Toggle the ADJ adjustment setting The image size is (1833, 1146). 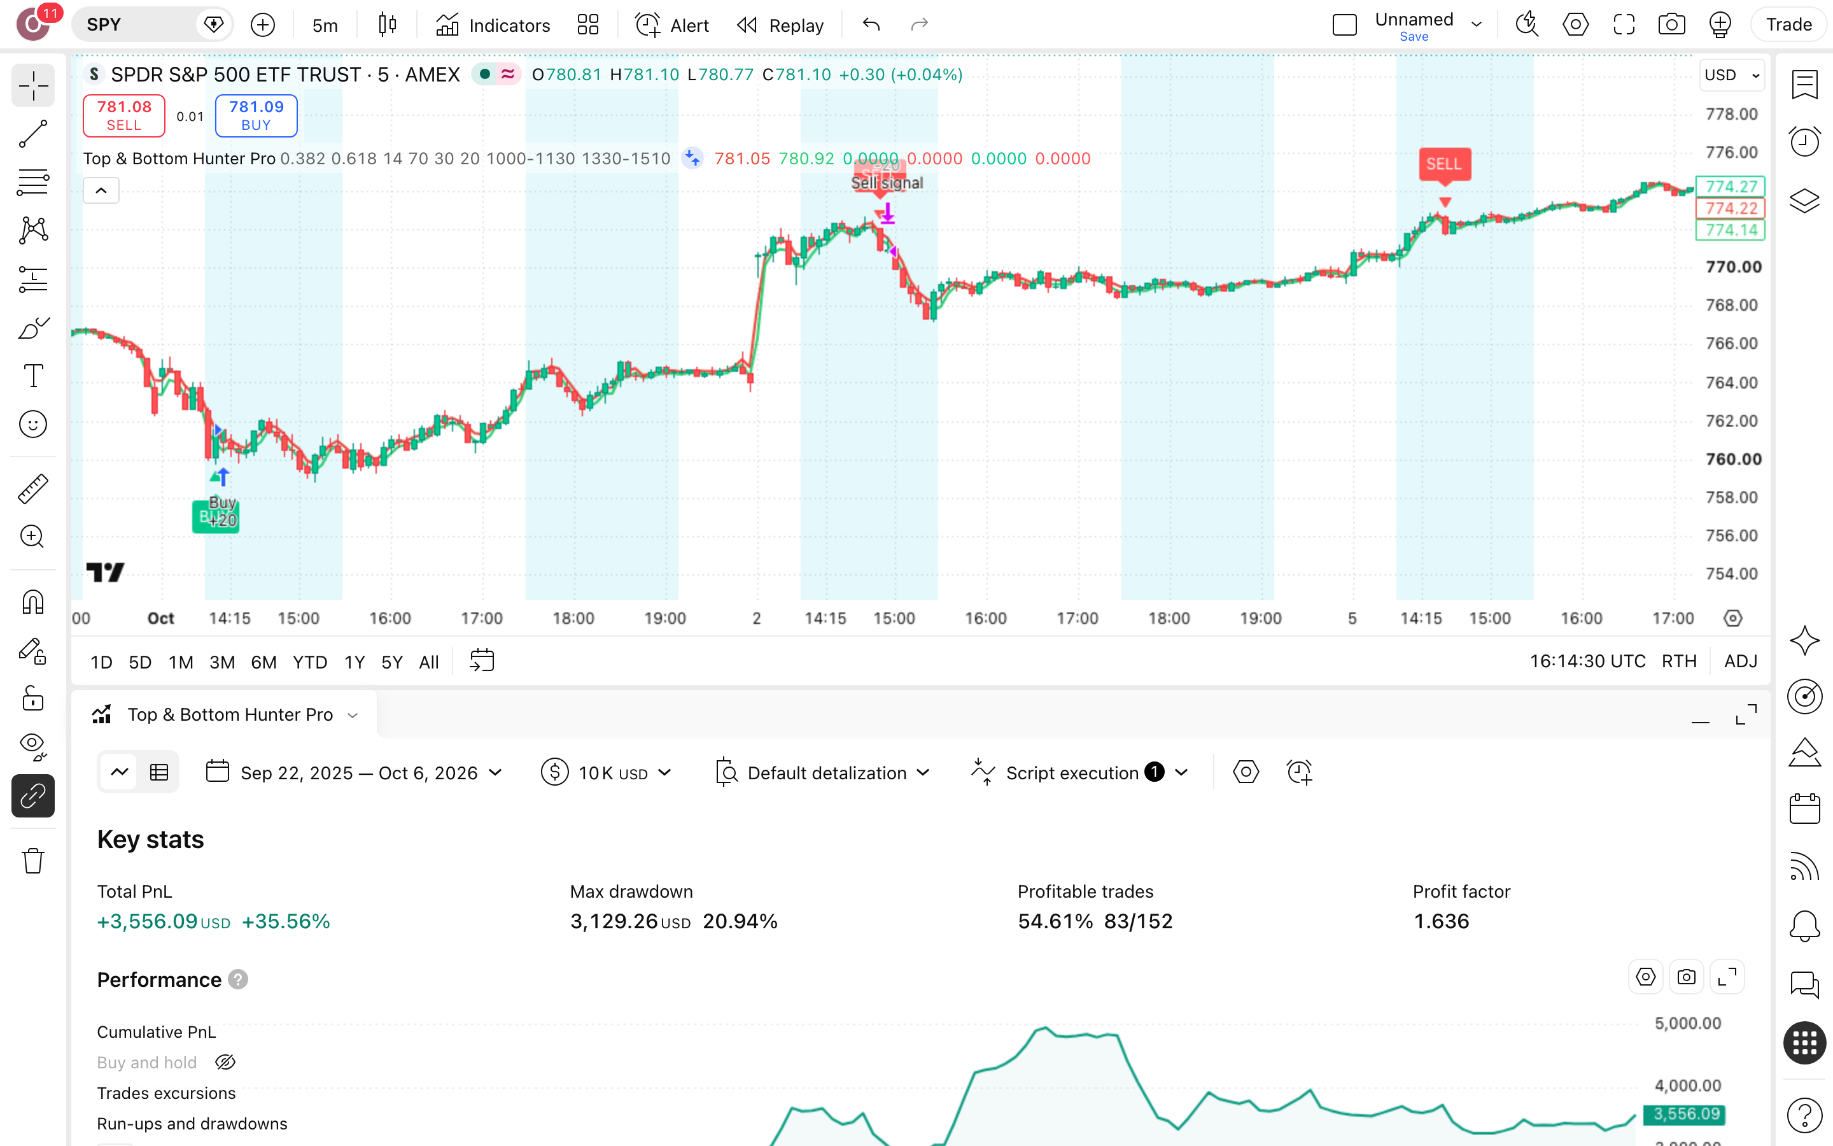1741,661
